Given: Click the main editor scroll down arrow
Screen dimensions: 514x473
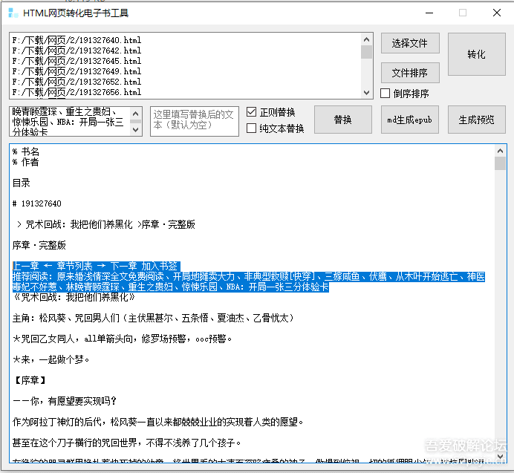Looking at the screenshot, I should point(500,456).
